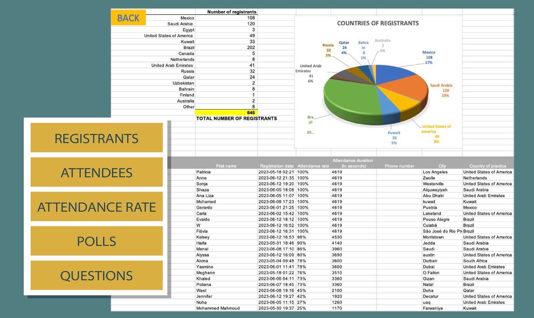Open the QUESTIONS section
The height and width of the screenshot is (318, 534).
coord(96,276)
